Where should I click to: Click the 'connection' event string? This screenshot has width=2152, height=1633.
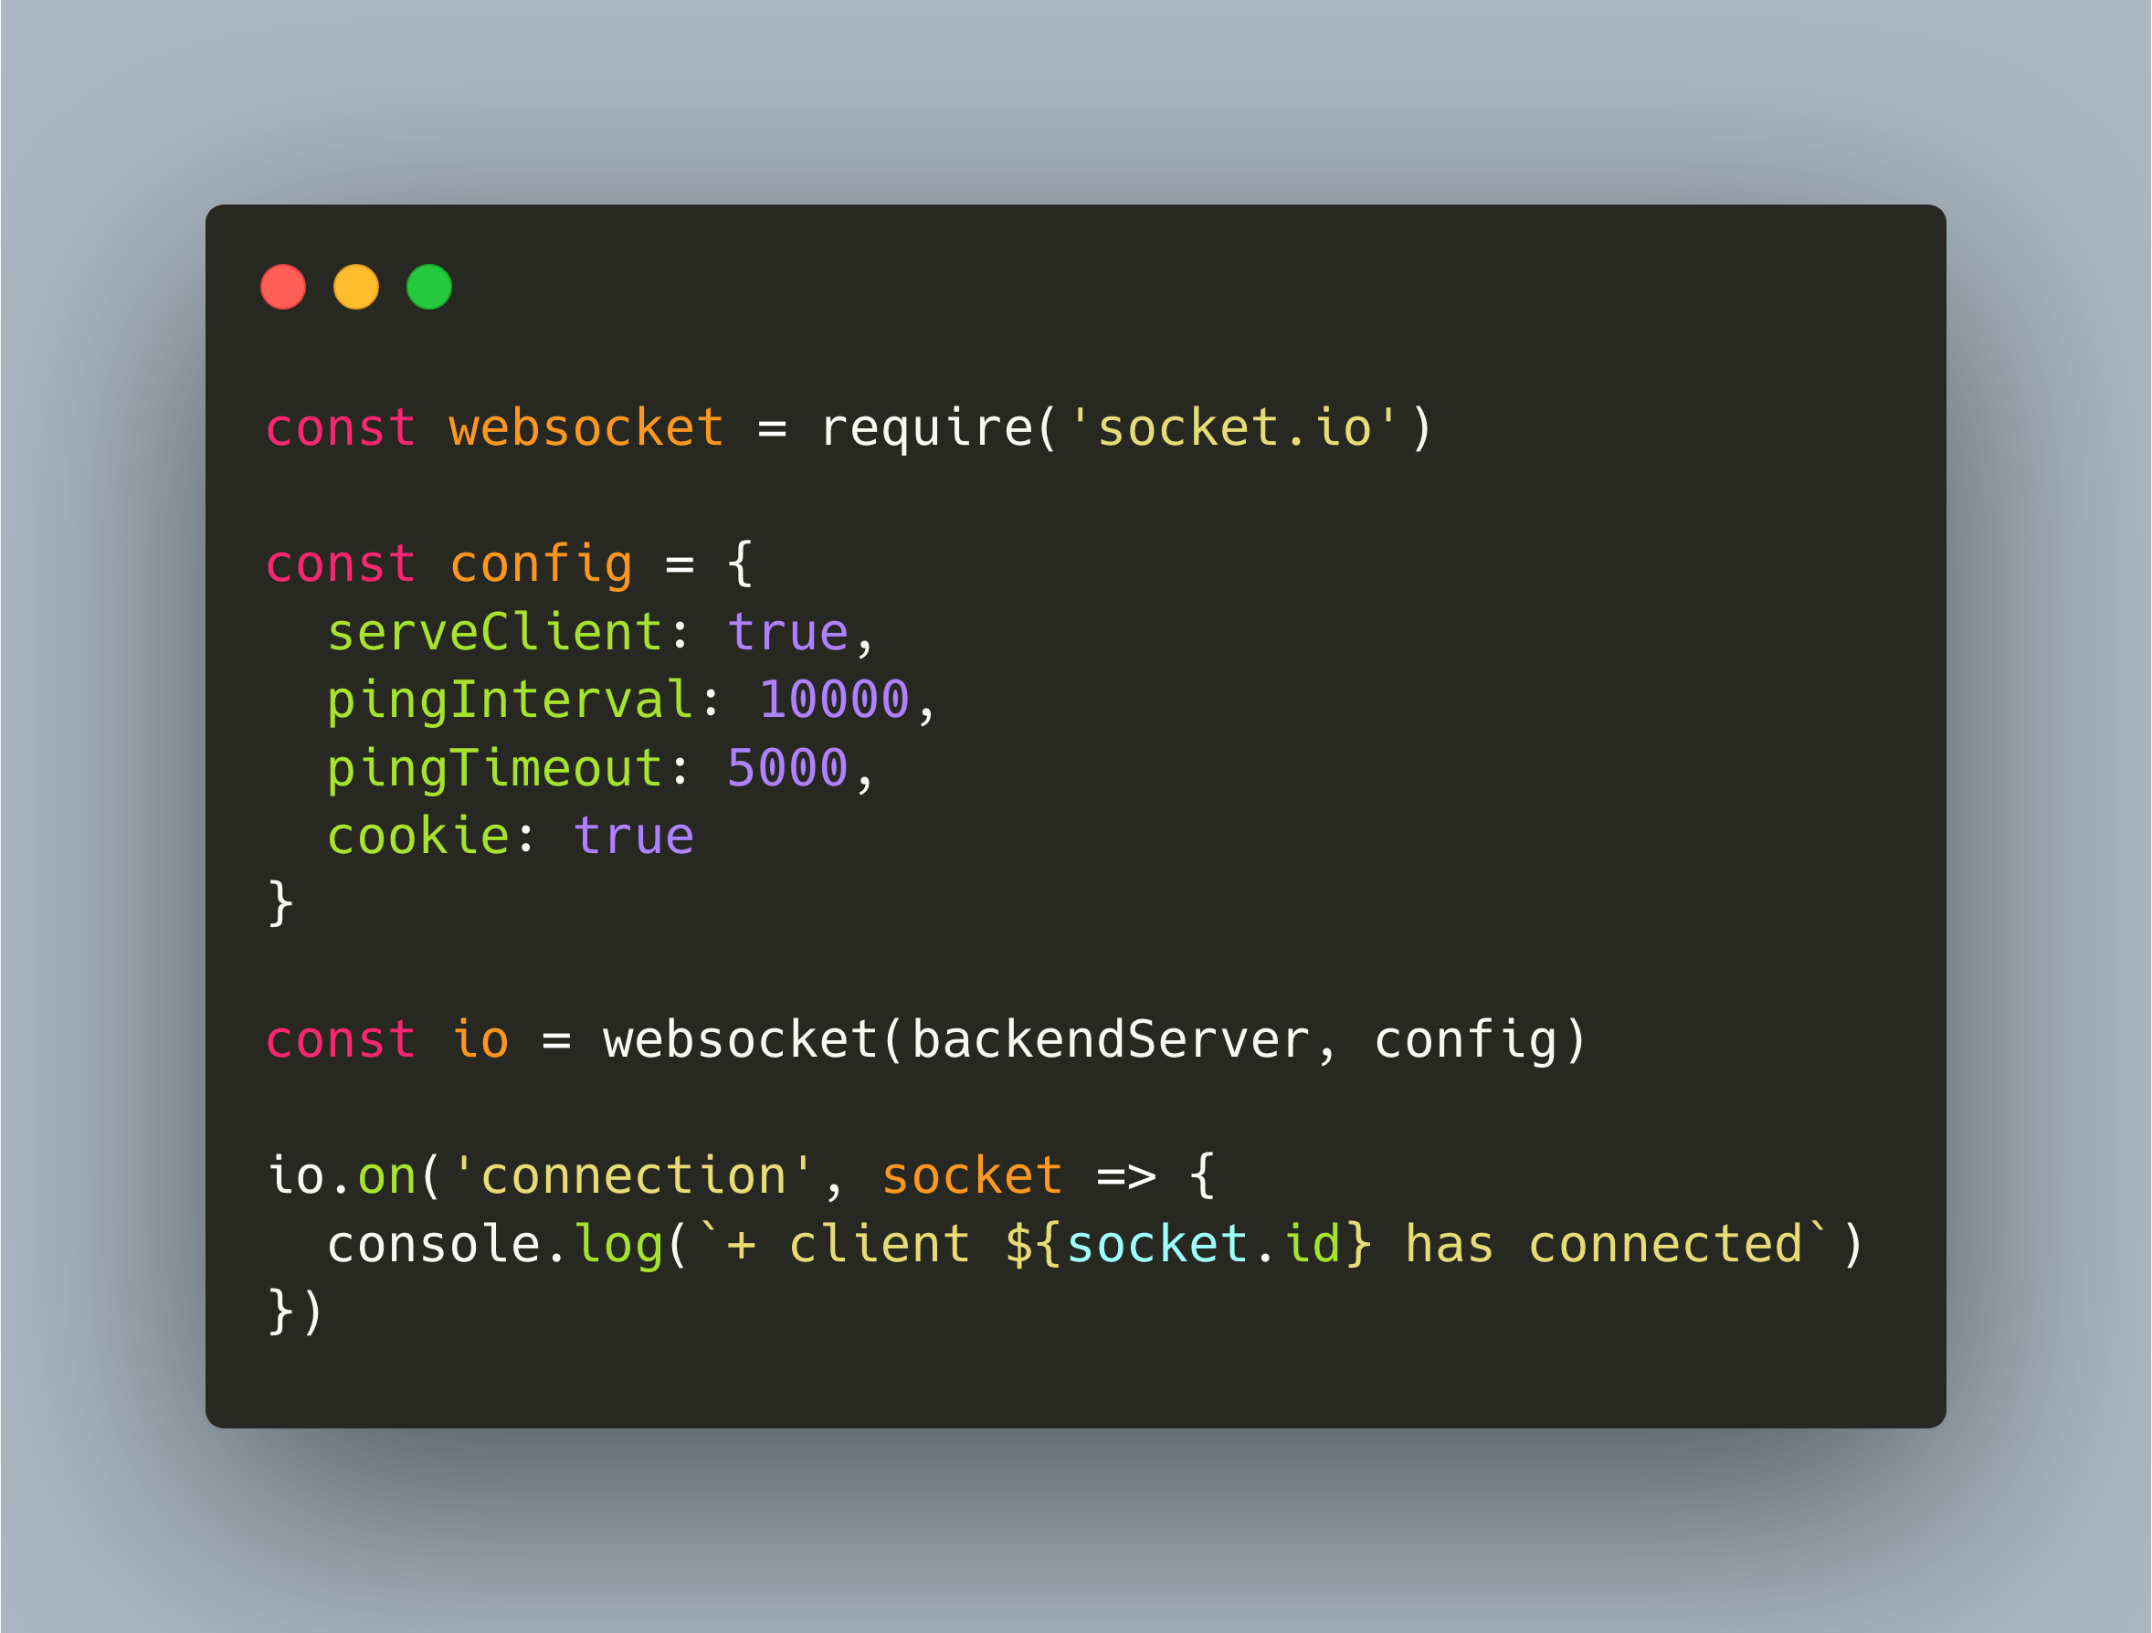633,1175
